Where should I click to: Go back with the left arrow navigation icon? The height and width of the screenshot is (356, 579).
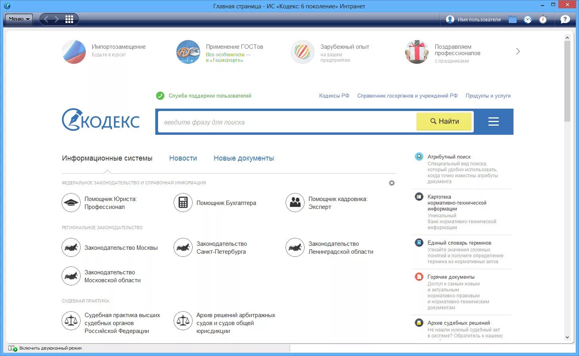click(46, 19)
